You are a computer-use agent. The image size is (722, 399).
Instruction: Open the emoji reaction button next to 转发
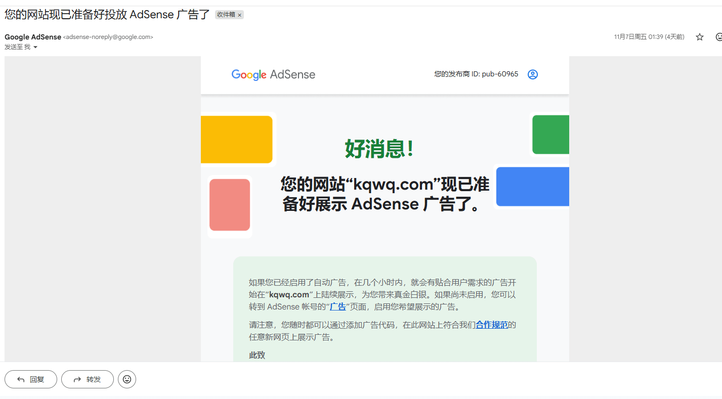[127, 379]
